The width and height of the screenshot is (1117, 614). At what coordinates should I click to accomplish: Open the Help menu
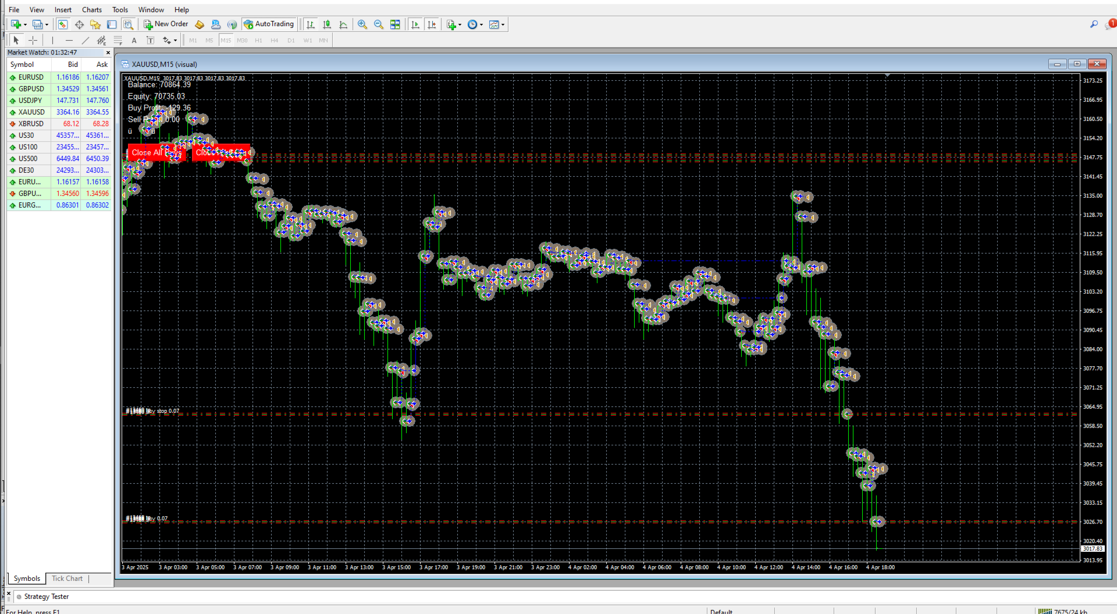coord(182,9)
